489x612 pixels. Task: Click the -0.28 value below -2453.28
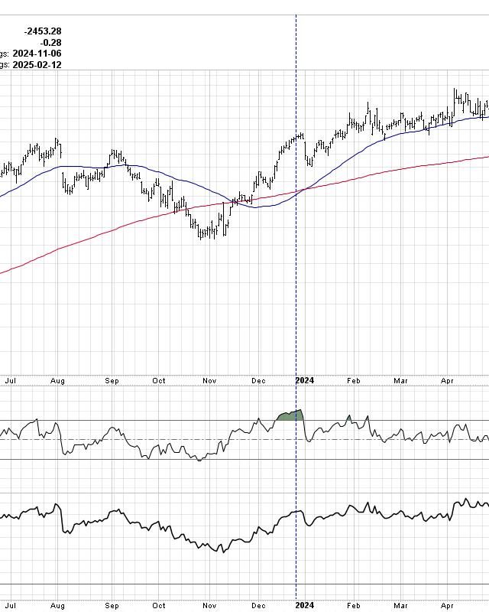point(51,43)
